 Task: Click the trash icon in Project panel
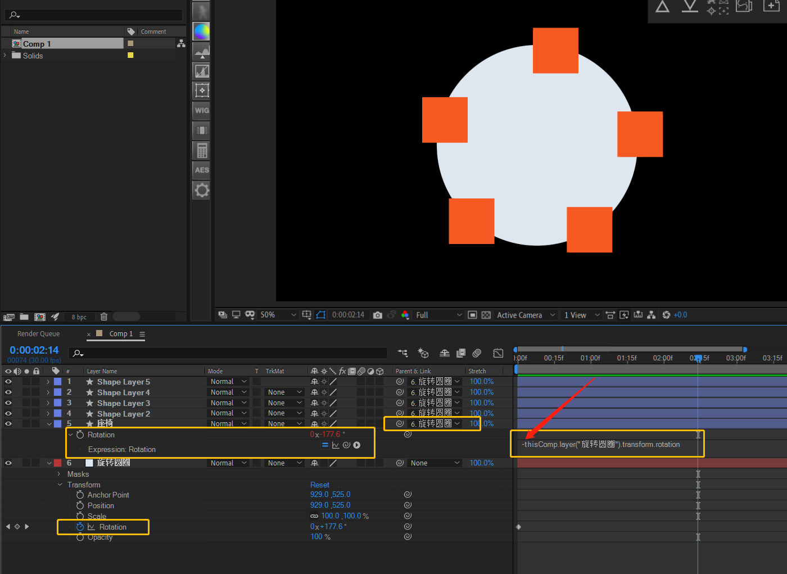pos(103,317)
